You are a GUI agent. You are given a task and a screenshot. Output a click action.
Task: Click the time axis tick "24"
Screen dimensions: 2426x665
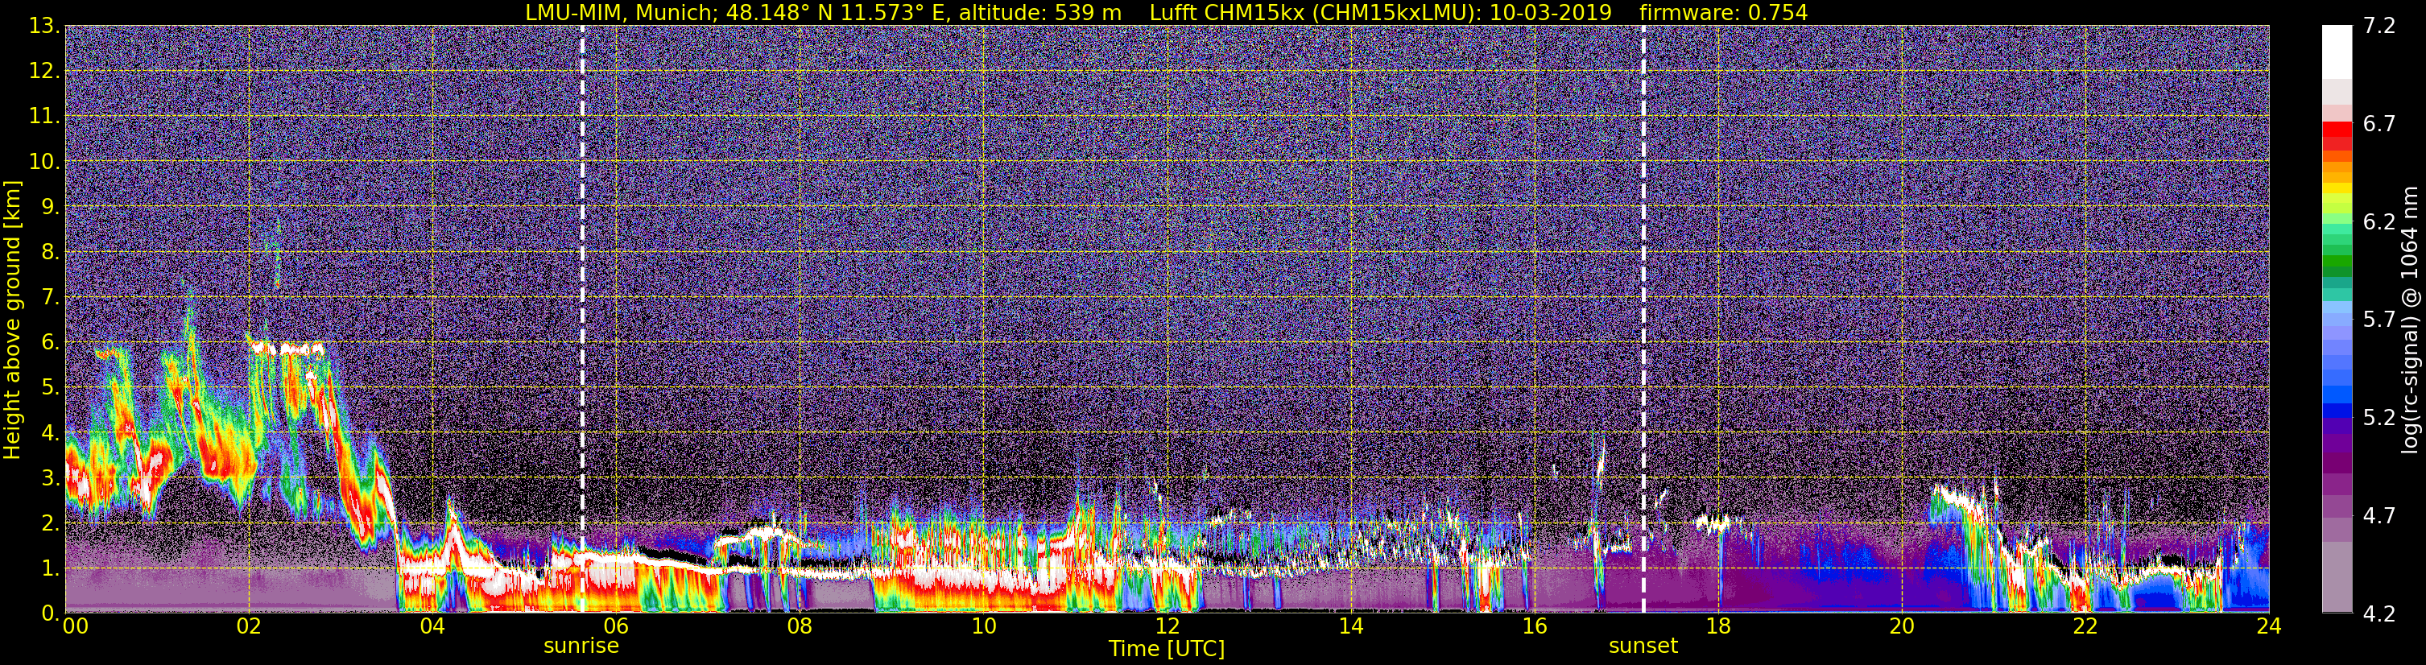click(x=2269, y=626)
